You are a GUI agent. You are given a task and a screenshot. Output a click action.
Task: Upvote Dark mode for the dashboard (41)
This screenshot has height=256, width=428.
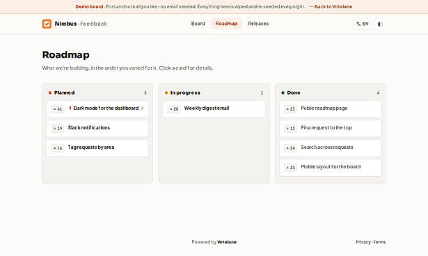(x=58, y=109)
